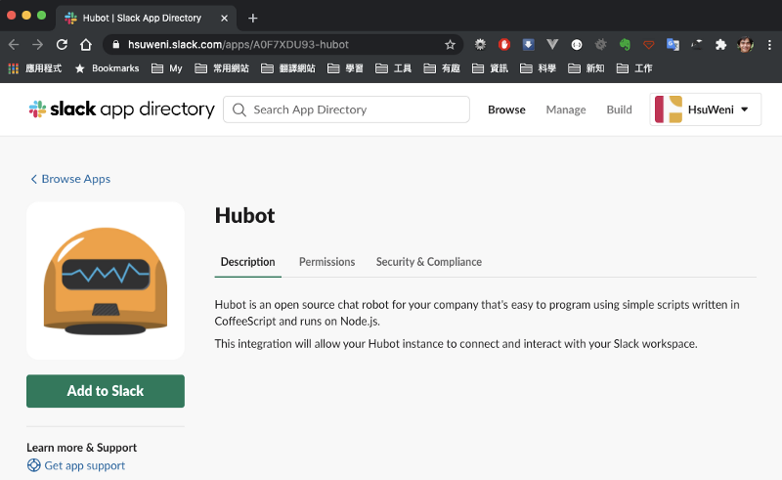
Task: Open the 資訊 bookmarks folder
Action: pyautogui.click(x=491, y=68)
